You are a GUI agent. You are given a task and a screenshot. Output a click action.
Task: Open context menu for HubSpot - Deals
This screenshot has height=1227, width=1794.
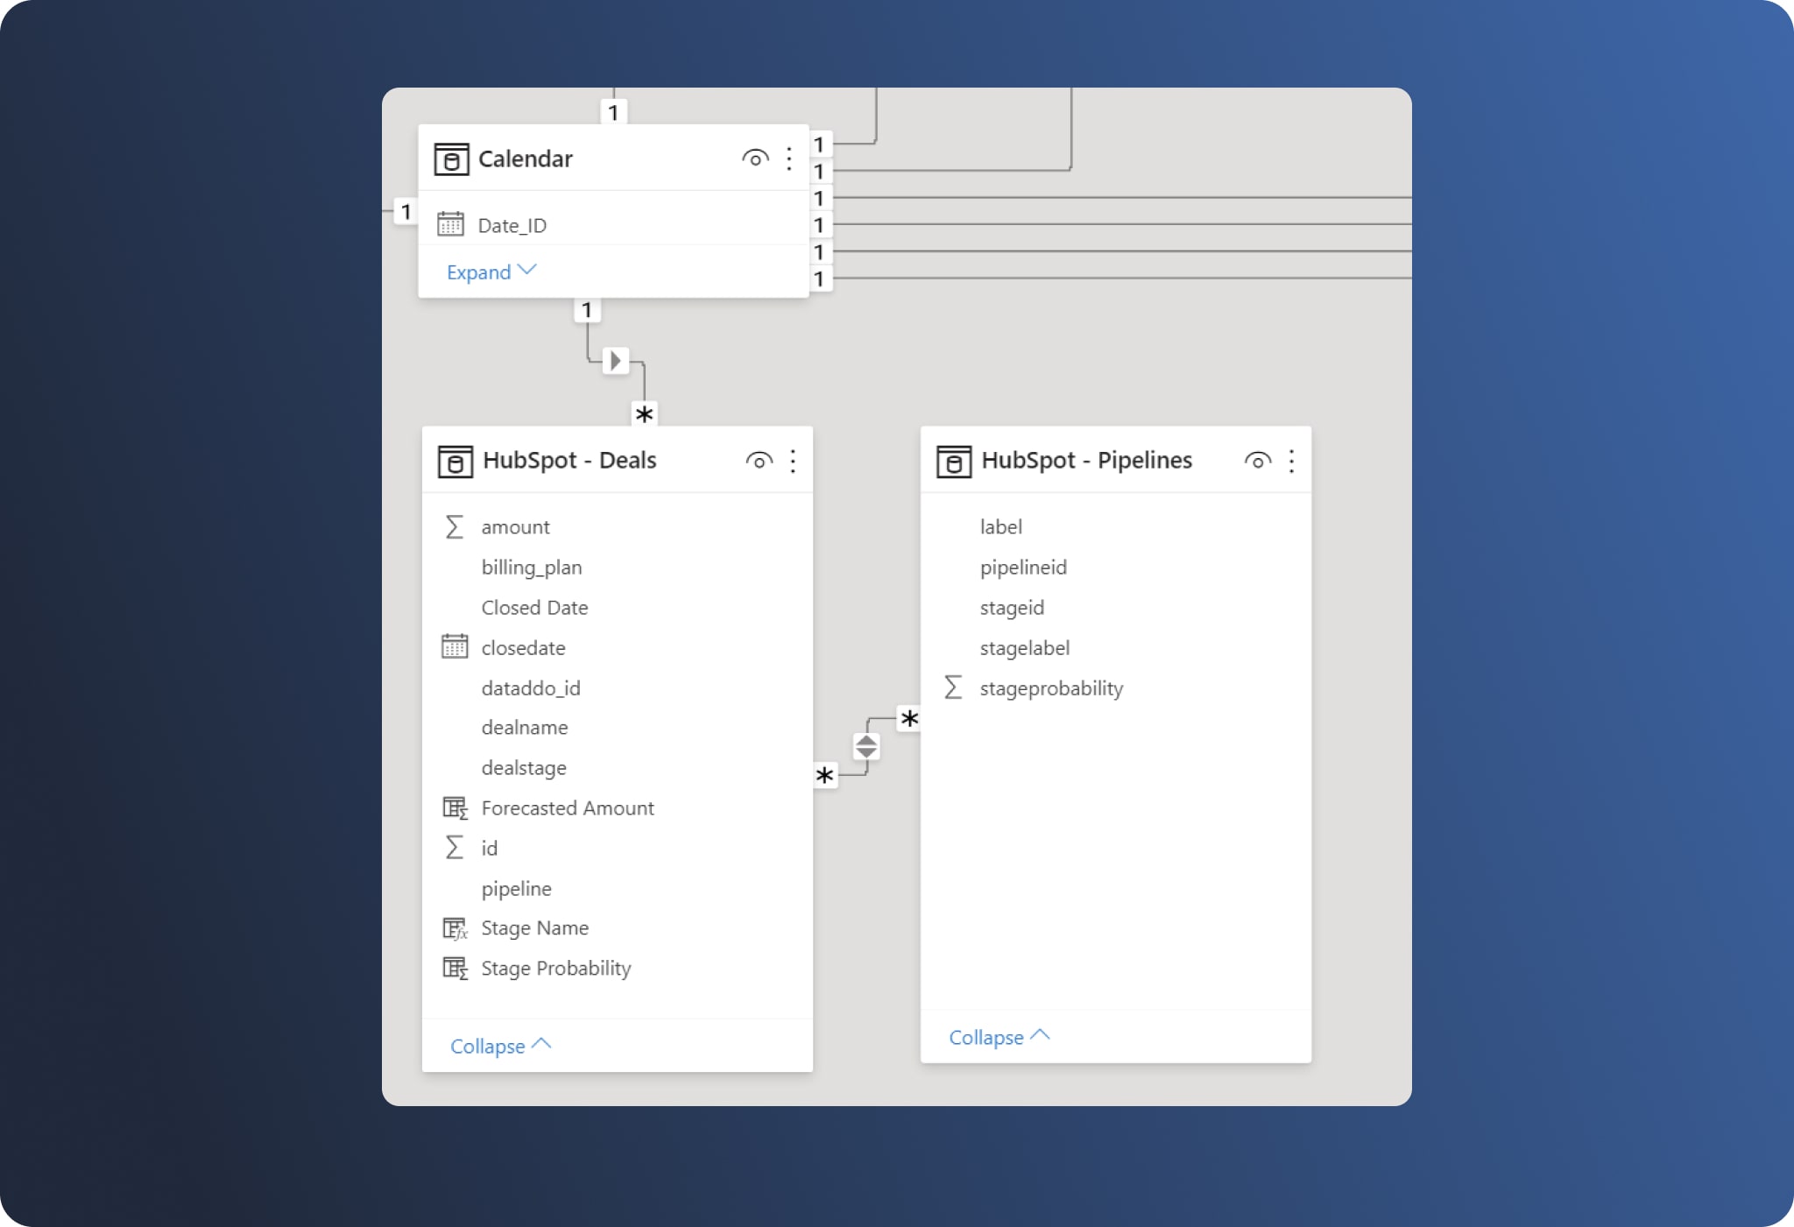click(x=794, y=458)
